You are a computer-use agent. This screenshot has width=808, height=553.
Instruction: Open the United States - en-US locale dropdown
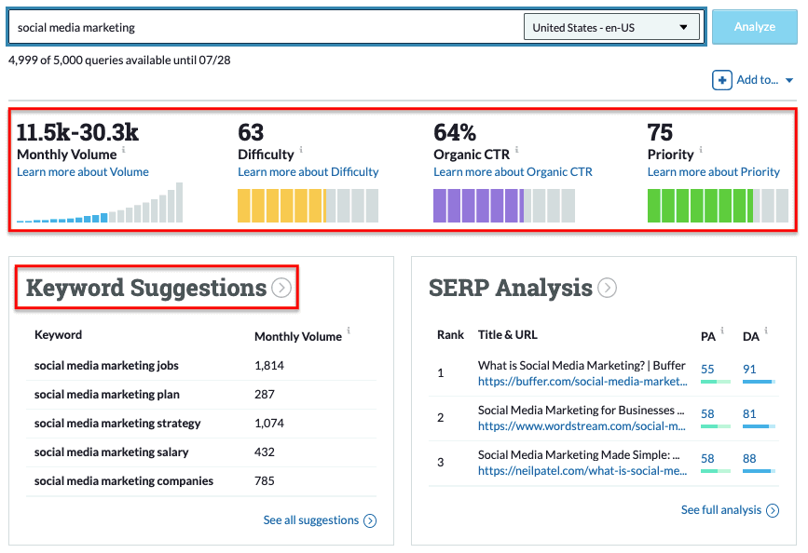[611, 27]
